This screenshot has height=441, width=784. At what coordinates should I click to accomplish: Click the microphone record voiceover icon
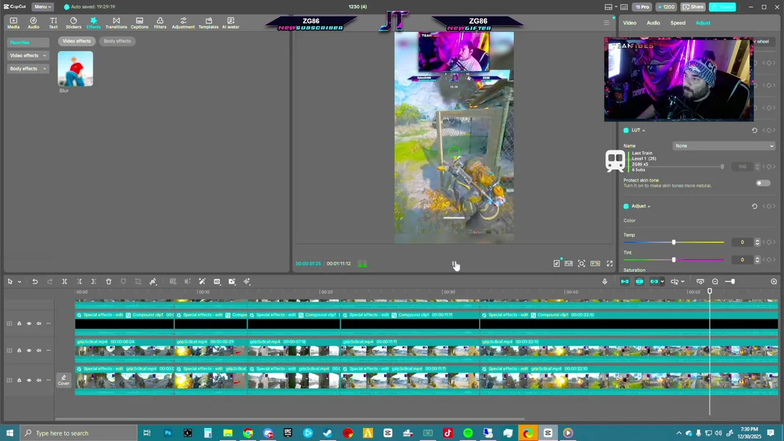[605, 282]
